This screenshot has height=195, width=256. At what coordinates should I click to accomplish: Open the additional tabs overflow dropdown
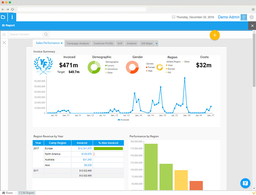tap(156, 43)
